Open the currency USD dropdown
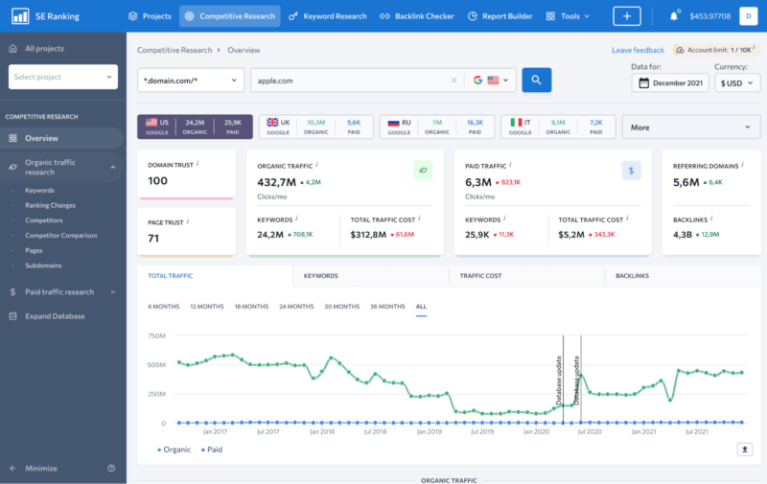The height and width of the screenshot is (484, 767). tap(737, 82)
